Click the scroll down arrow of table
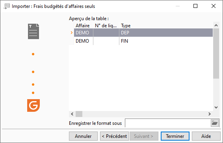 tap(216, 107)
